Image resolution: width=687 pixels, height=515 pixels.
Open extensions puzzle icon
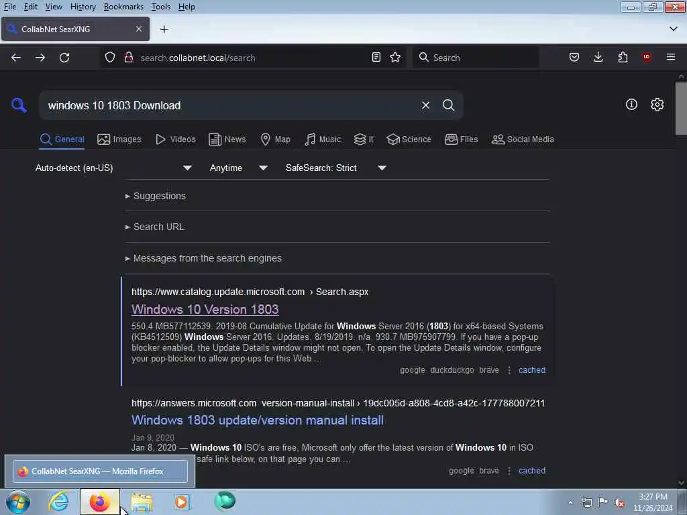[623, 58]
